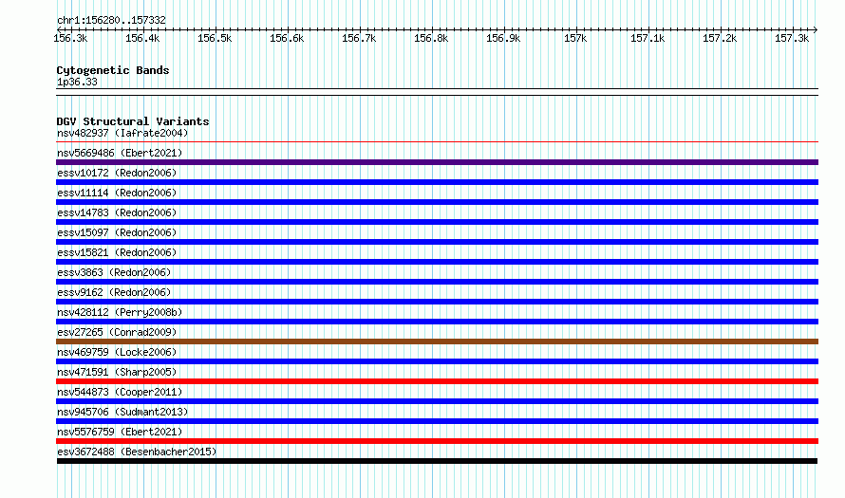Open the essv15821 (Redon2006) entry
The height and width of the screenshot is (498, 845).
click(117, 252)
